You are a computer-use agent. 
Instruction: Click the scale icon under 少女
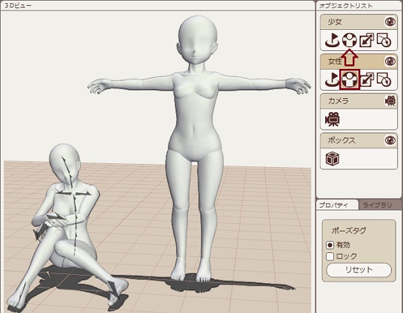367,40
